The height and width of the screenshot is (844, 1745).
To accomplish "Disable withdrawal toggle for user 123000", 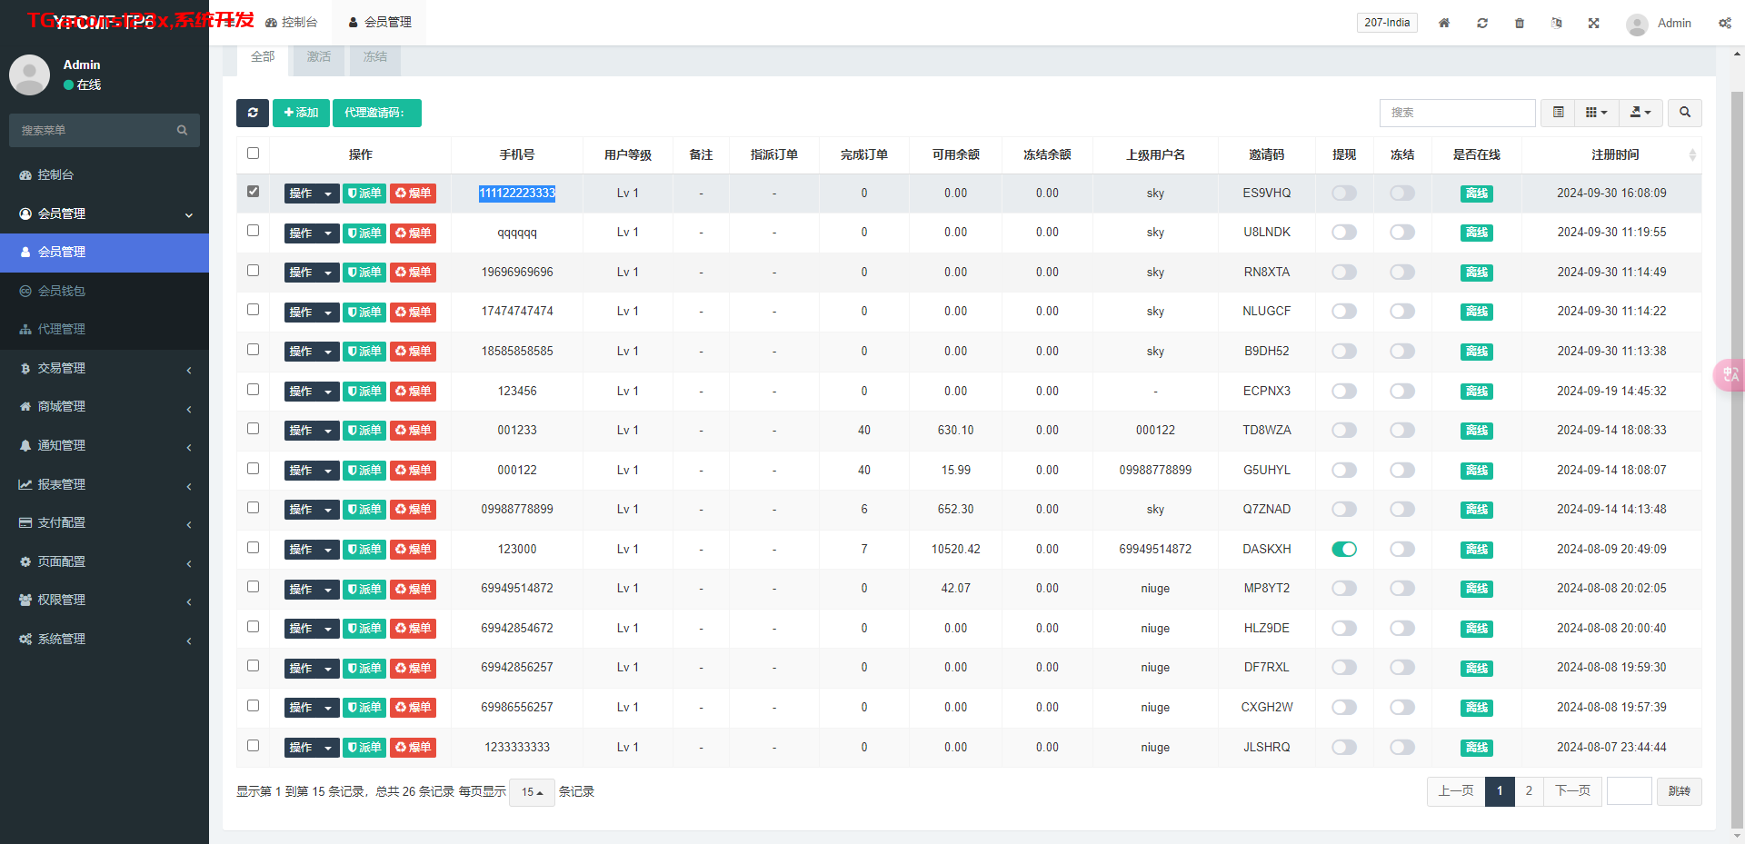I will pos(1343,549).
